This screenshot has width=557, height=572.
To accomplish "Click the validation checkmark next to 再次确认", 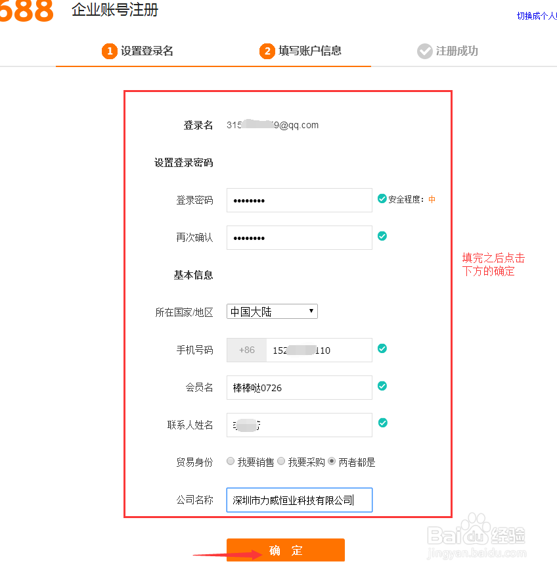I will pos(382,235).
